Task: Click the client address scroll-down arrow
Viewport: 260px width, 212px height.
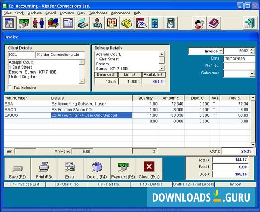Action: coord(82,81)
